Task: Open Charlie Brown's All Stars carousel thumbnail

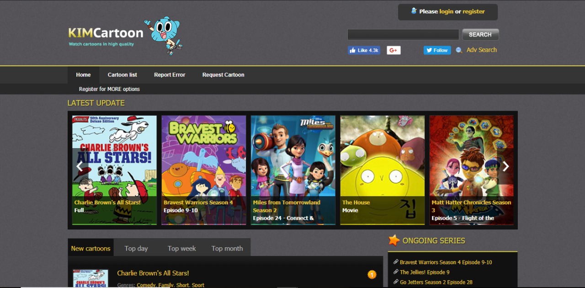Action: coord(114,170)
